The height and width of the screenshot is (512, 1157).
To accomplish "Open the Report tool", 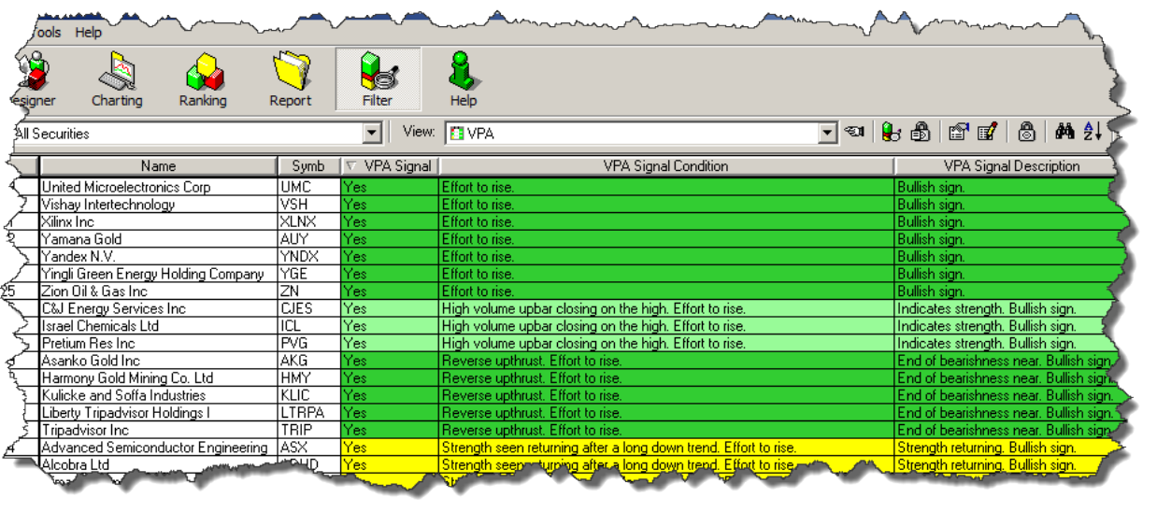I will (291, 80).
